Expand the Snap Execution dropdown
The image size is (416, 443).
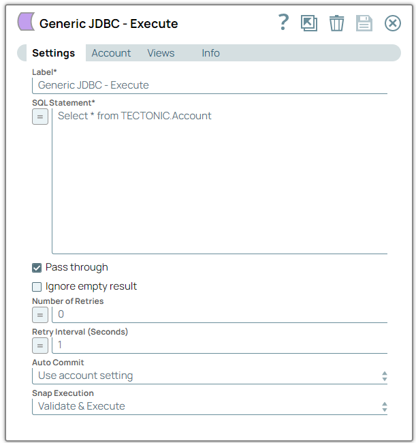(210, 406)
